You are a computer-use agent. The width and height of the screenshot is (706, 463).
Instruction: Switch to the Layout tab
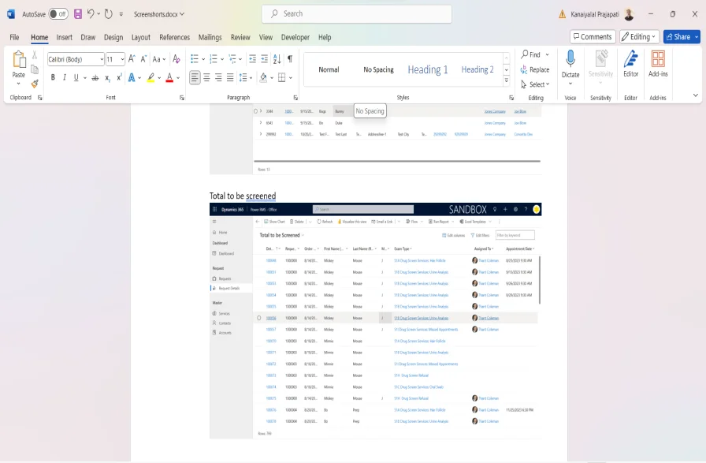tap(141, 37)
